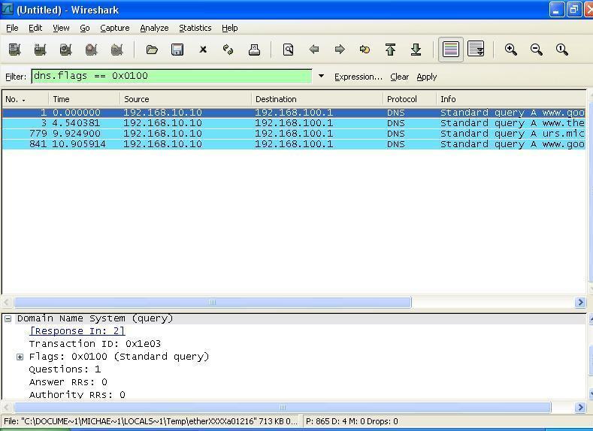This screenshot has height=431, width=593.
Task: Open the Statistics menu
Action: (x=195, y=28)
